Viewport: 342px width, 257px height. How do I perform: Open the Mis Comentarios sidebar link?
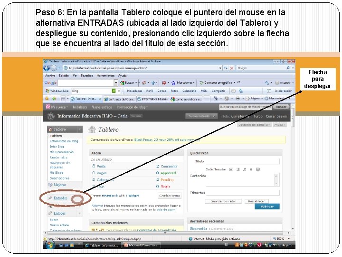coord(61,152)
